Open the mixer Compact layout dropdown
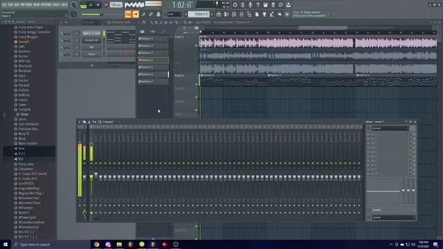 tap(107, 122)
